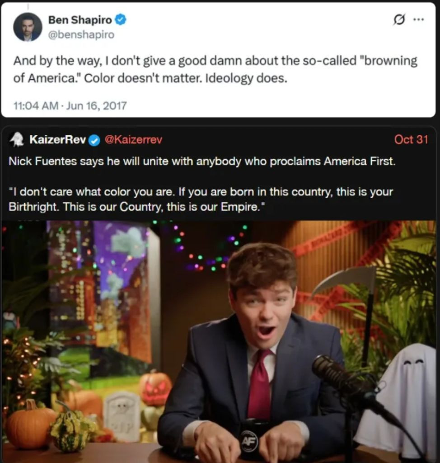Click the Nick Fuentes America First post text

coord(202,161)
